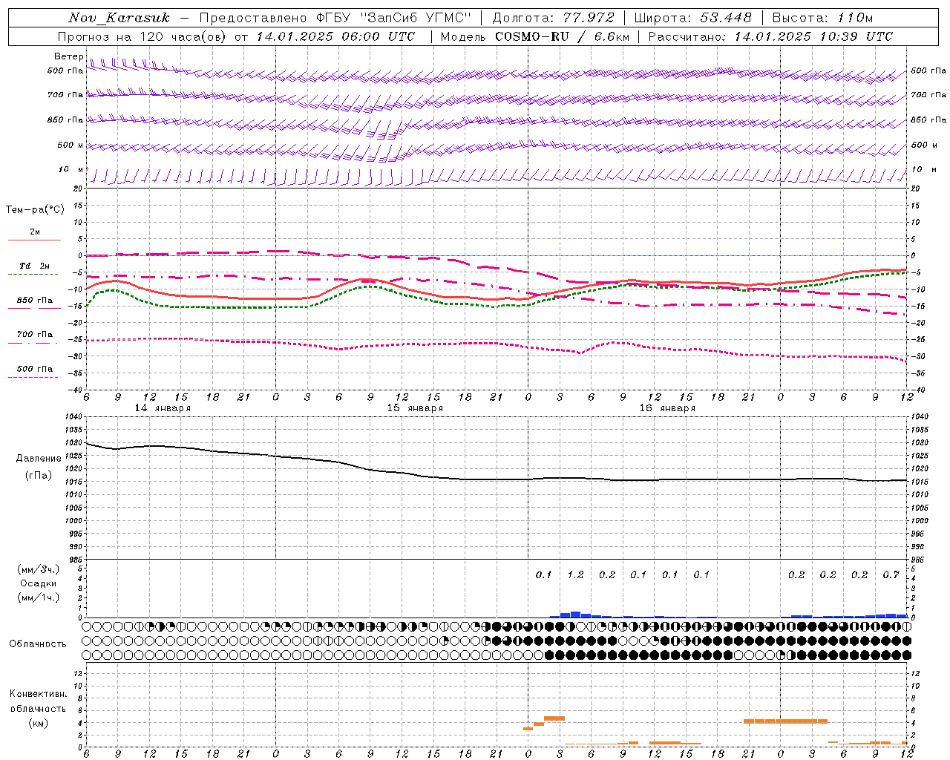Screen dimensions: 950x760
Task: Click the 'Осадки' precipitation label
Action: coord(39,583)
